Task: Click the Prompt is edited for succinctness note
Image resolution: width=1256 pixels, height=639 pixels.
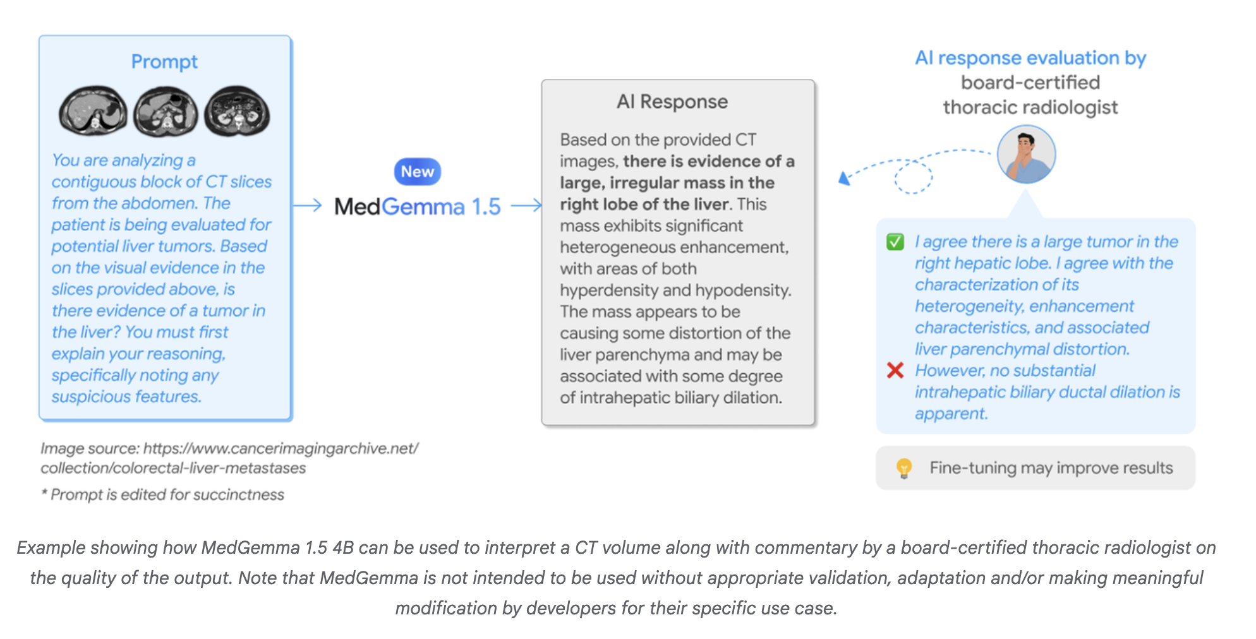Action: click(163, 494)
